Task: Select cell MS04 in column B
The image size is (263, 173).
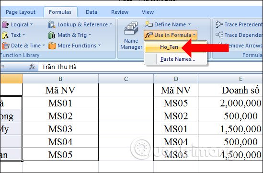Action: (x=60, y=142)
